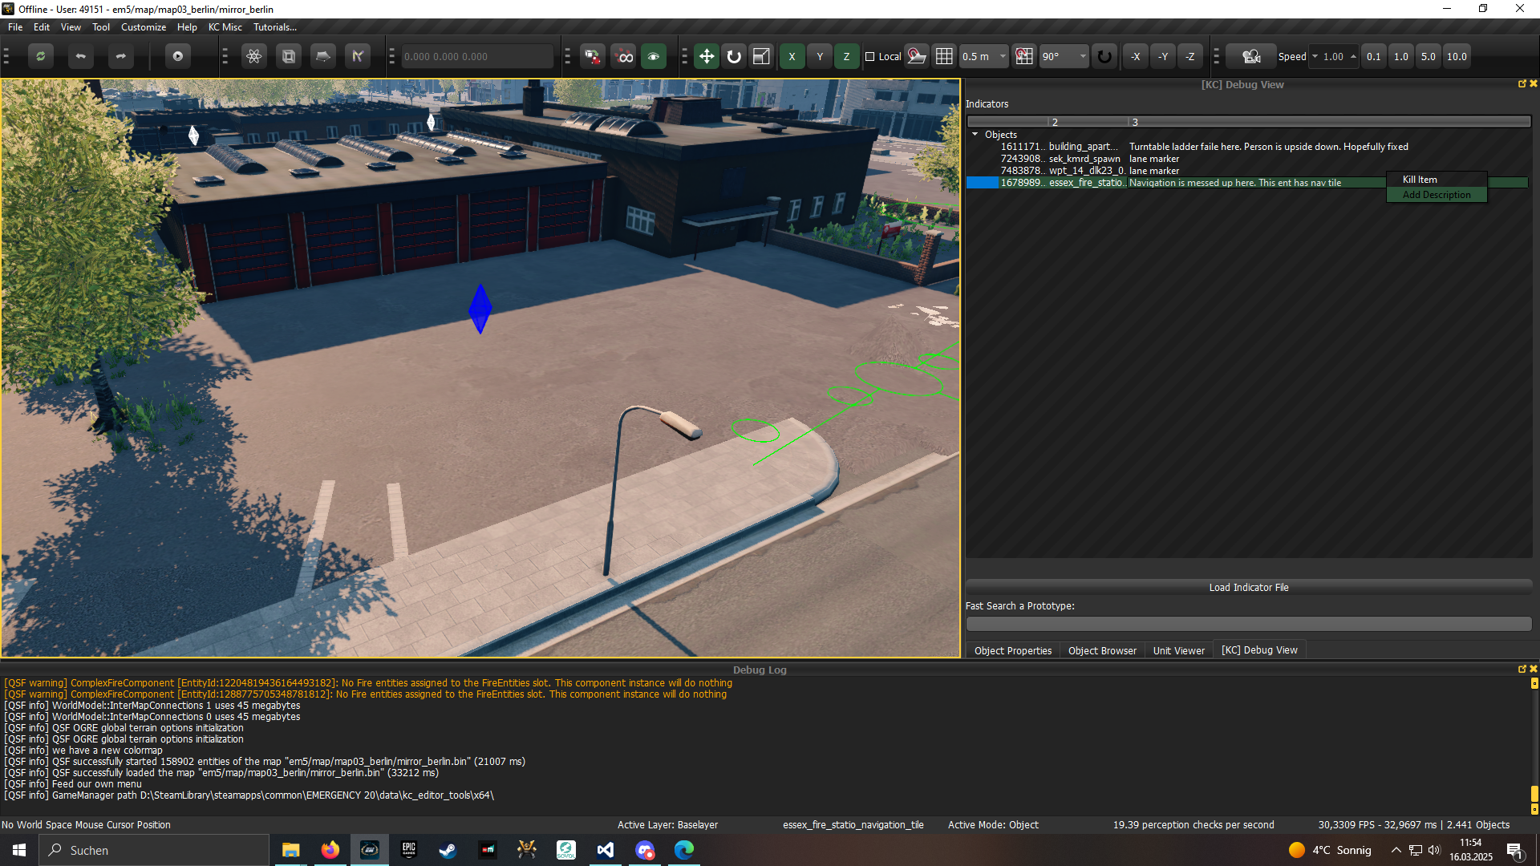The height and width of the screenshot is (866, 1540).
Task: Select the move transform tool
Action: [707, 56]
